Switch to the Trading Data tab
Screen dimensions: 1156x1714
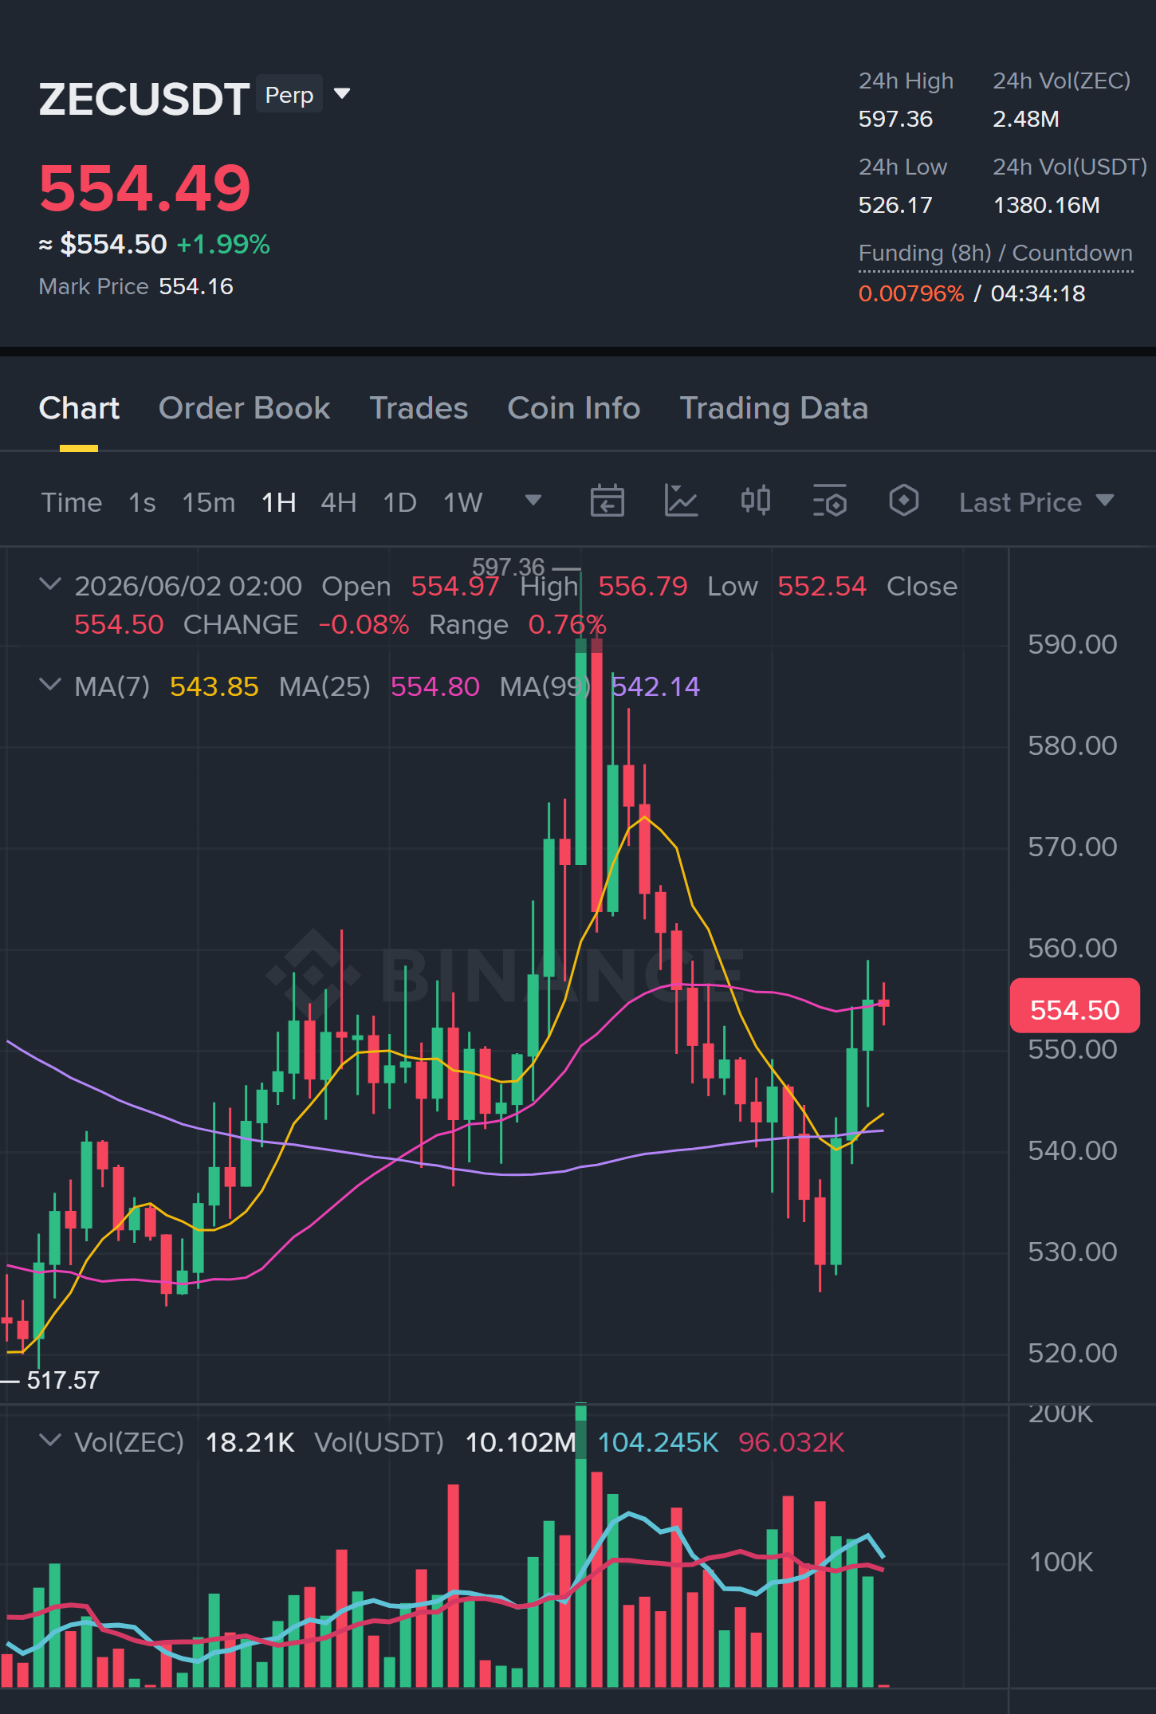(x=773, y=408)
